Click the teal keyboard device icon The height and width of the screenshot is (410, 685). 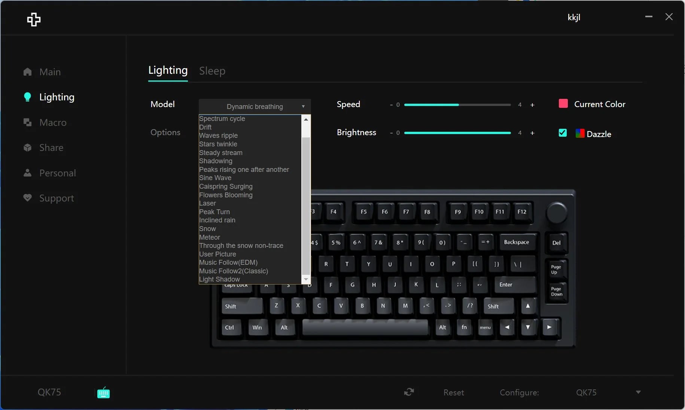[103, 393]
